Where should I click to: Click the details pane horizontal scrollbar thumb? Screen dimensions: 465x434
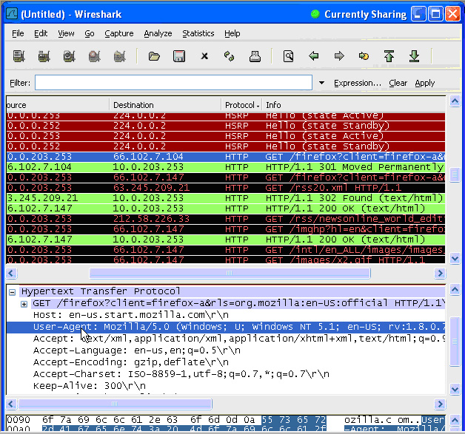[115, 404]
